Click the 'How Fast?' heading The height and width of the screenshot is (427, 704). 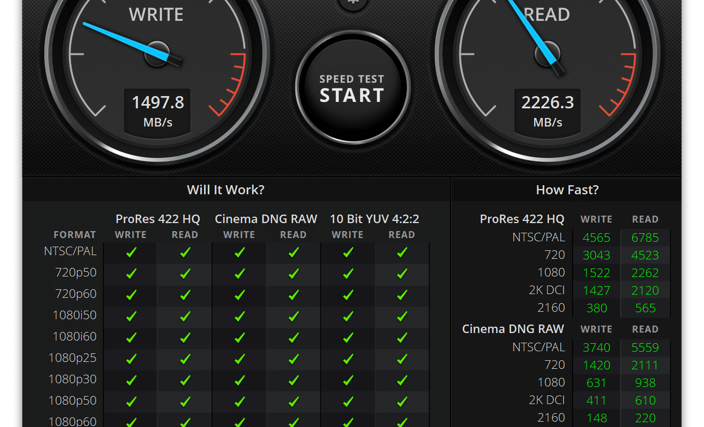tap(567, 189)
